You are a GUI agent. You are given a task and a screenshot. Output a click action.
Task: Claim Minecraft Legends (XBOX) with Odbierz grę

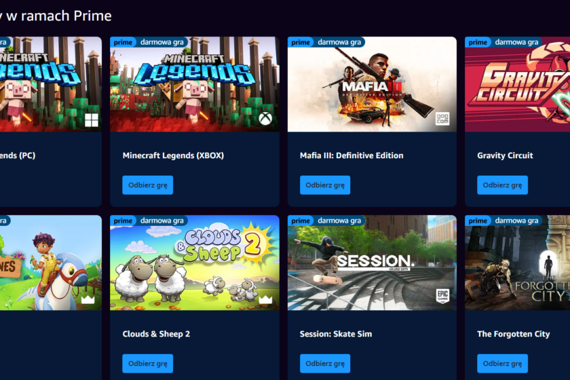pos(148,185)
